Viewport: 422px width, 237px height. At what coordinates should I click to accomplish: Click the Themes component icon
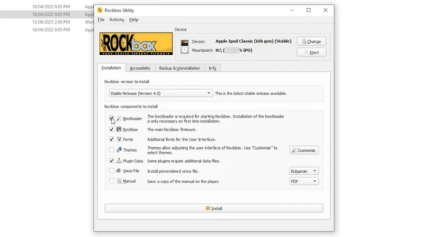pos(119,150)
